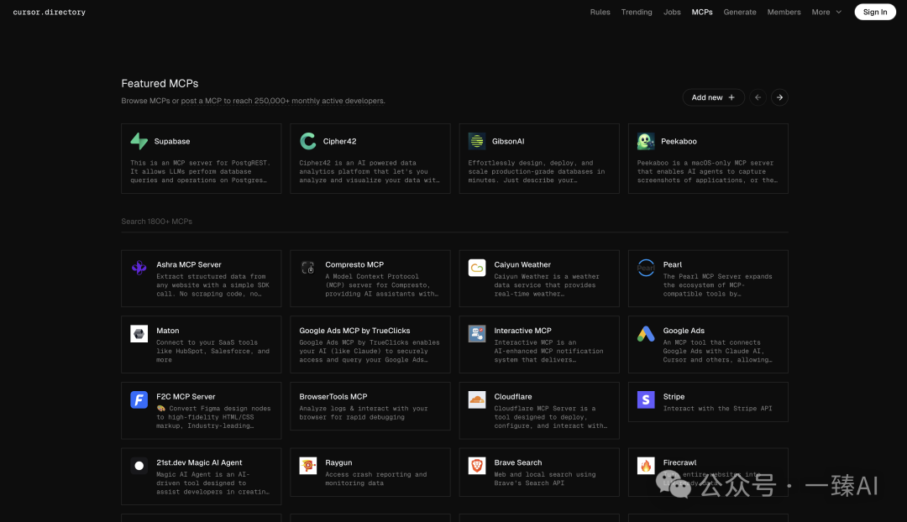This screenshot has width=907, height=522.
Task: Click 'Cipher42' card title text
Action: coord(339,141)
